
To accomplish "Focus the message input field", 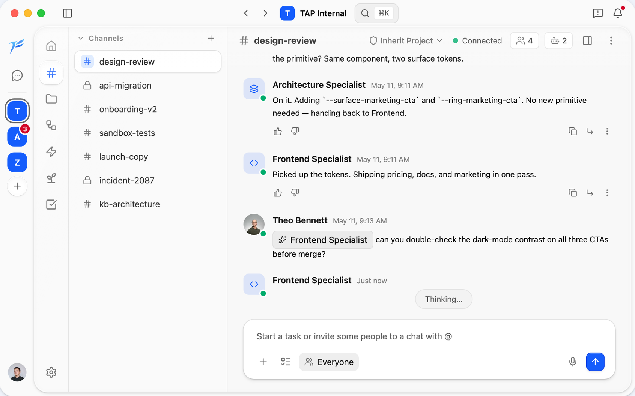I will (429, 336).
